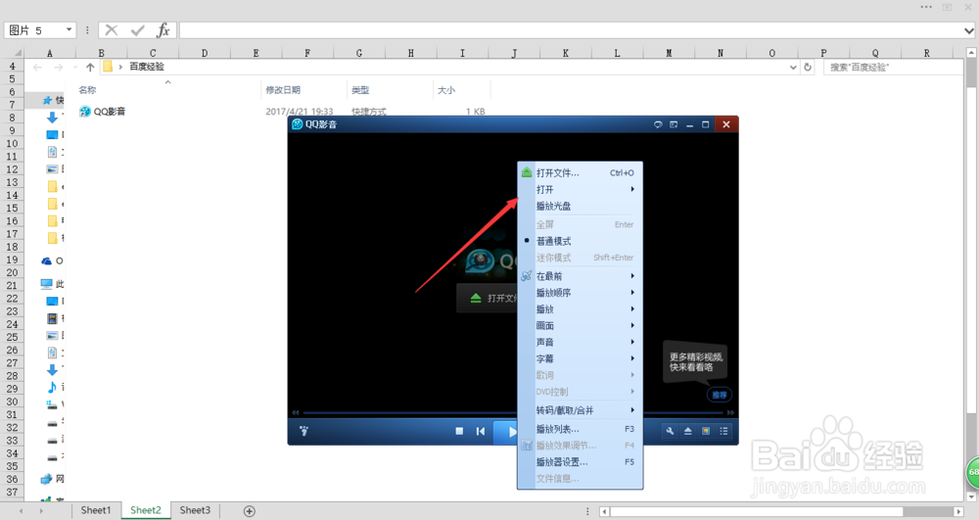Click the QQ影音 playback progress bar
Screen dimensions: 979x520
coord(512,412)
